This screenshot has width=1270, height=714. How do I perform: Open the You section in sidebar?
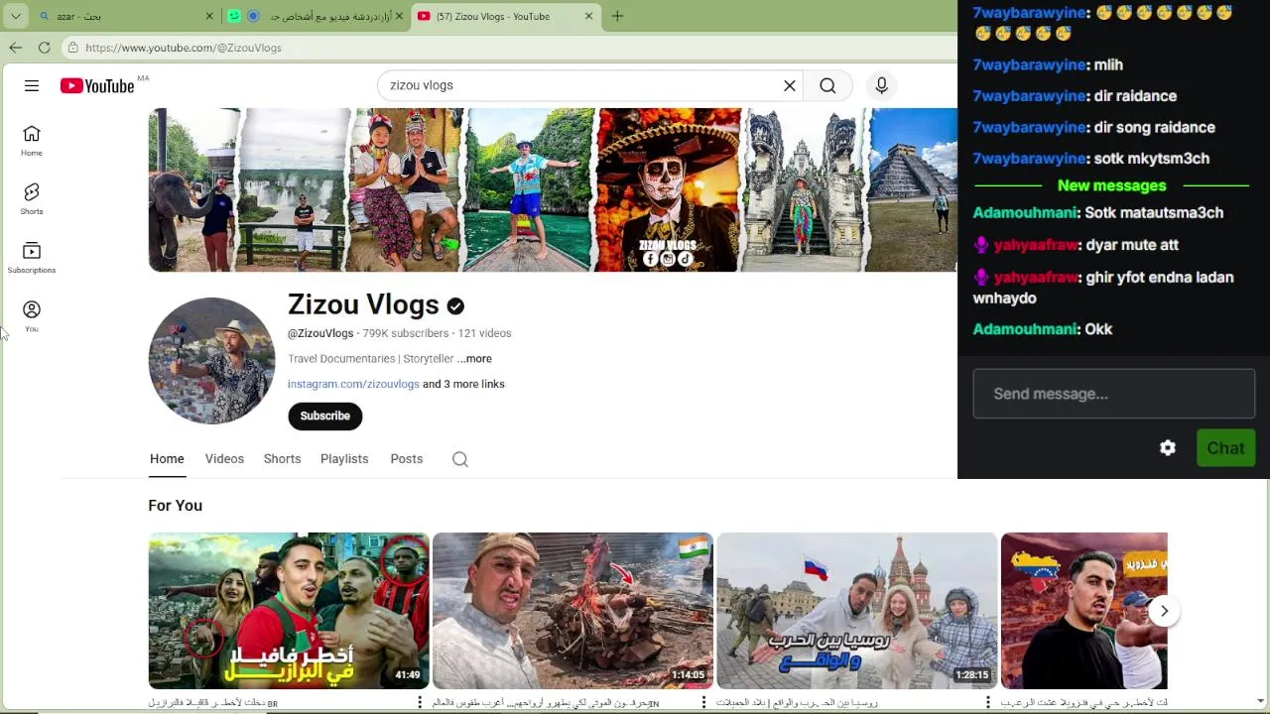32,316
